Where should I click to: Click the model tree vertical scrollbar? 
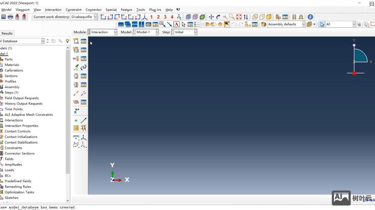coord(68,109)
